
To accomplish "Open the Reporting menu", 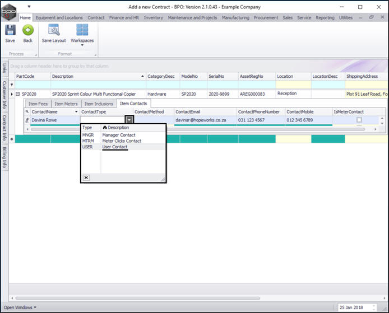I will point(325,17).
